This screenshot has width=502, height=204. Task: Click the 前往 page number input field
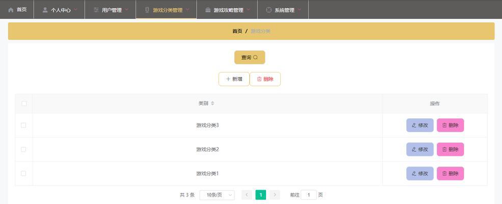(x=308, y=195)
